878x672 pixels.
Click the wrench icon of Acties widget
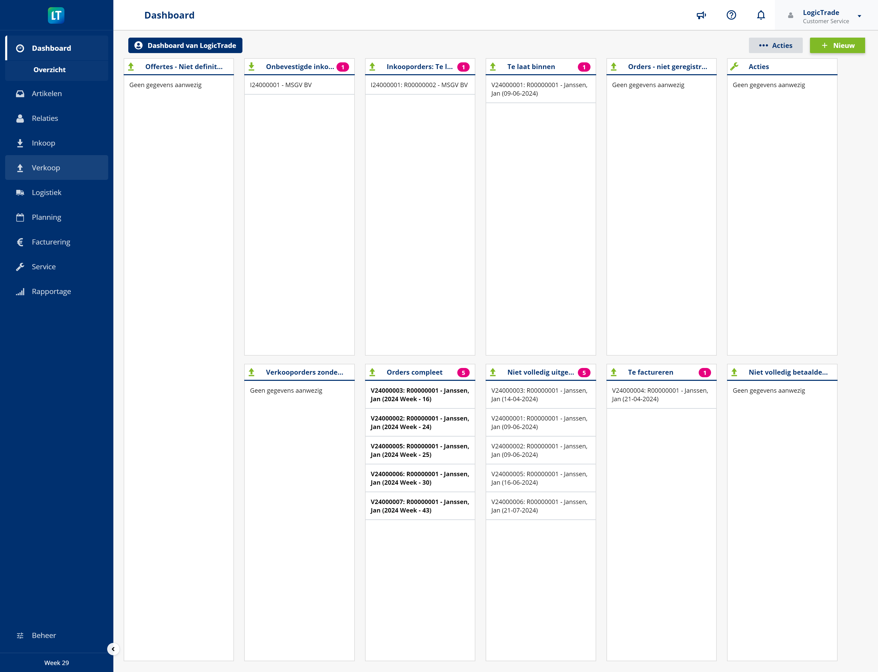coord(735,67)
